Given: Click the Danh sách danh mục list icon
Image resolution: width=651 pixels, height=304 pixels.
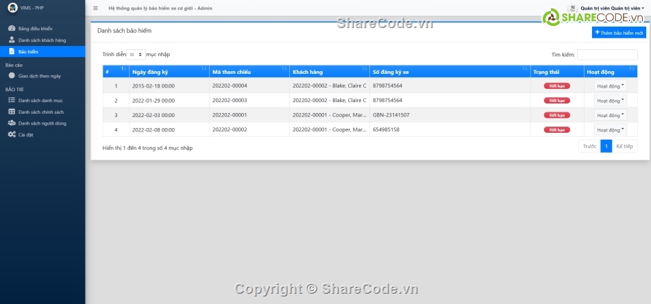Looking at the screenshot, I should (x=12, y=101).
